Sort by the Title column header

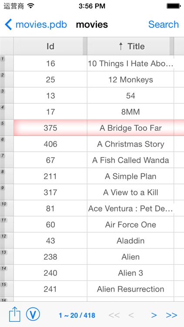(x=130, y=46)
